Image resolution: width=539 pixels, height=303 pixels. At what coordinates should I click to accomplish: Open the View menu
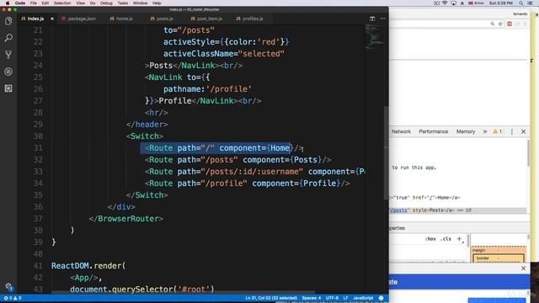coord(81,3)
